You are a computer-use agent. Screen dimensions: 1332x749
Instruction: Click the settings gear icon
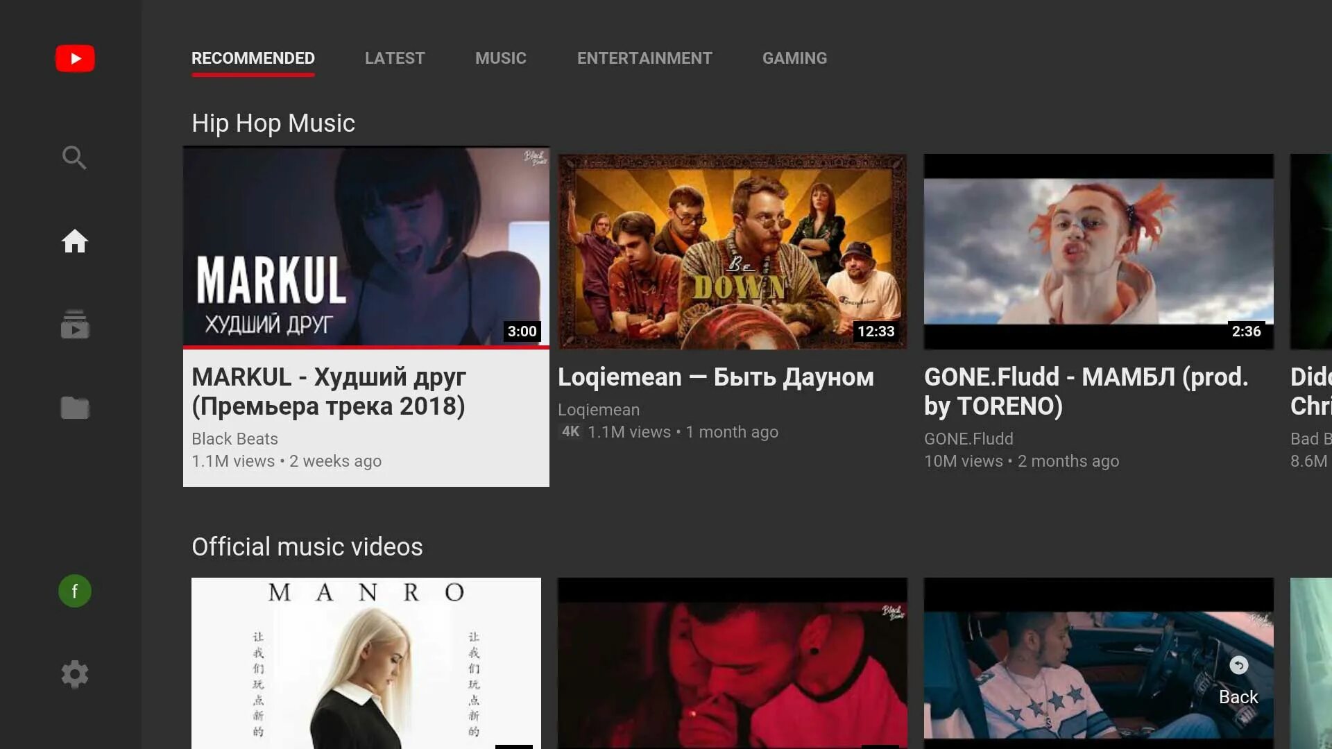tap(74, 674)
